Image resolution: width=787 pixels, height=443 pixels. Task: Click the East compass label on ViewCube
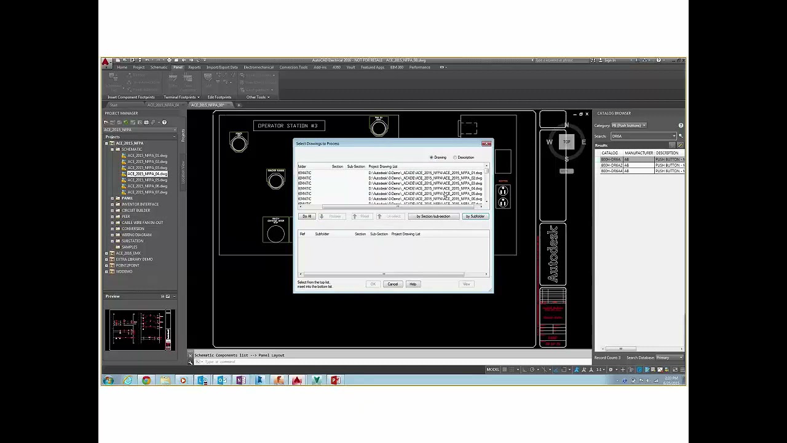pyautogui.click(x=583, y=142)
